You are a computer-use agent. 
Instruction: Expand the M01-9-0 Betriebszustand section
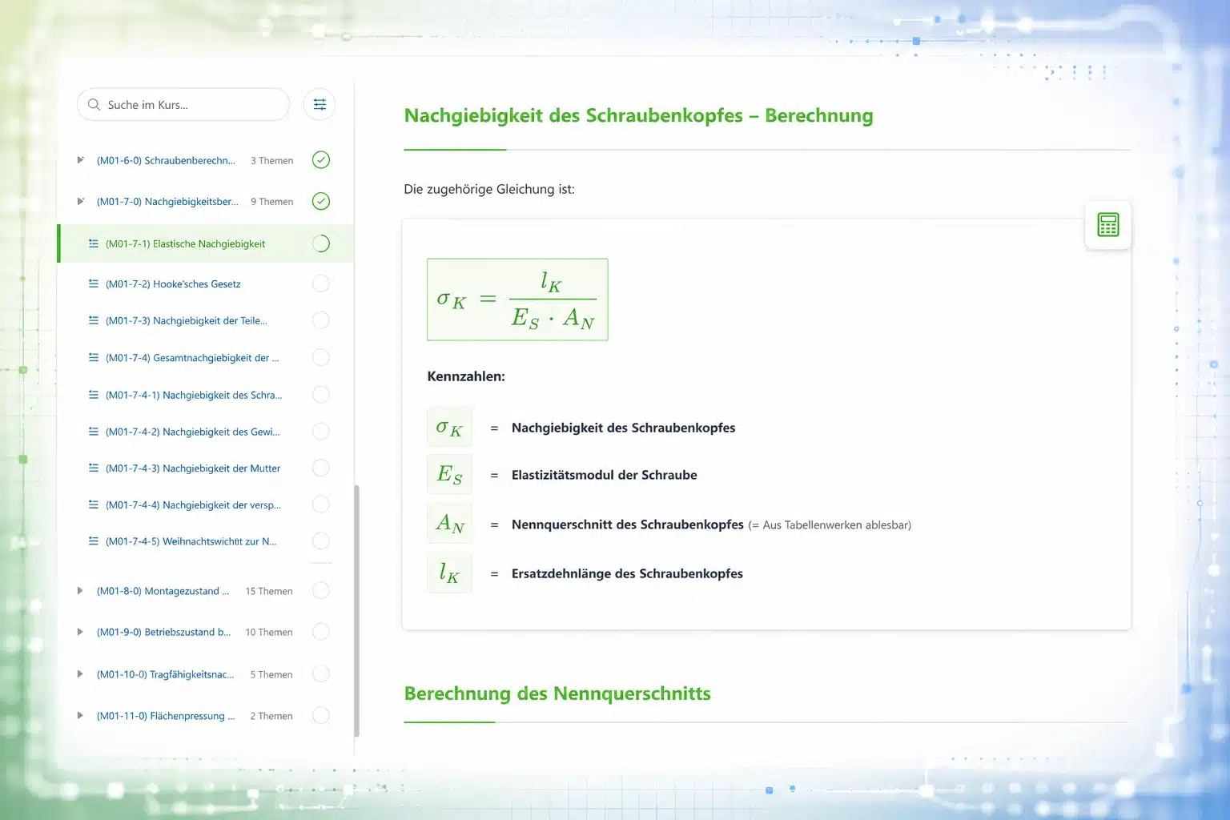point(80,632)
